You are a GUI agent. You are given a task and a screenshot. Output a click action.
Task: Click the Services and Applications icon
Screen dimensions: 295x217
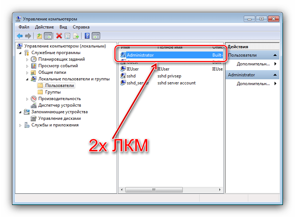27,125
